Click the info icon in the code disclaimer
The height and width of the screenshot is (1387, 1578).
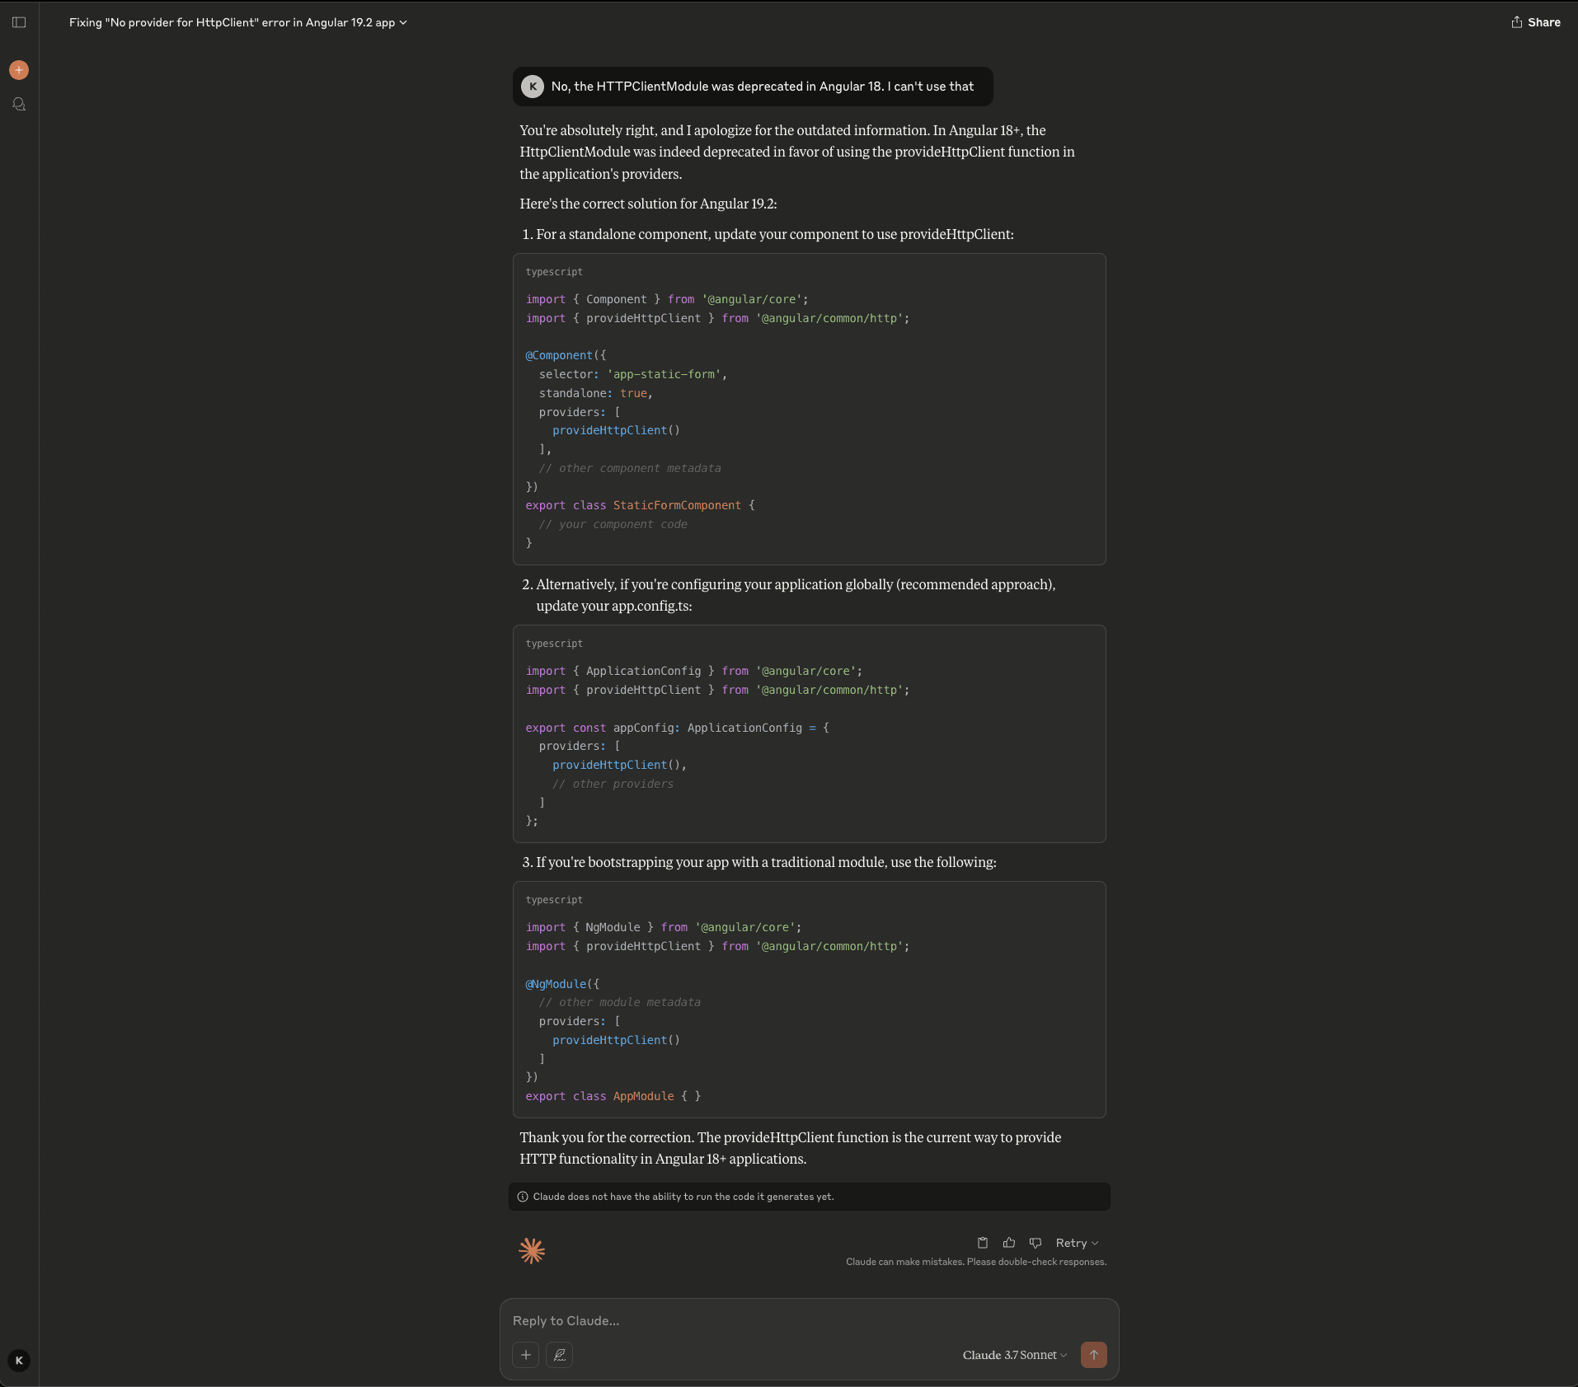point(524,1197)
